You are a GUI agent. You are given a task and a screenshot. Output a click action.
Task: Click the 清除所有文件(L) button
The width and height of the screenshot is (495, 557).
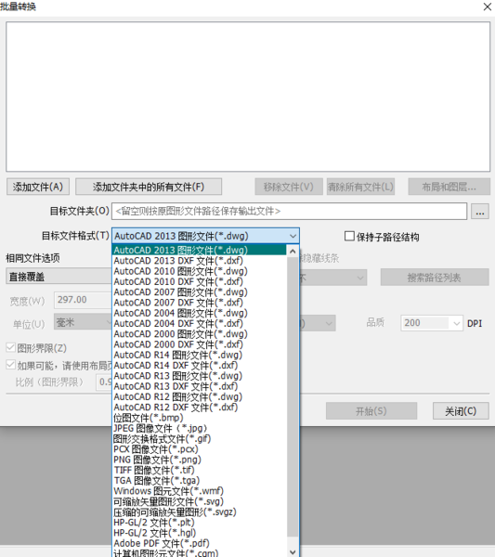coord(360,187)
